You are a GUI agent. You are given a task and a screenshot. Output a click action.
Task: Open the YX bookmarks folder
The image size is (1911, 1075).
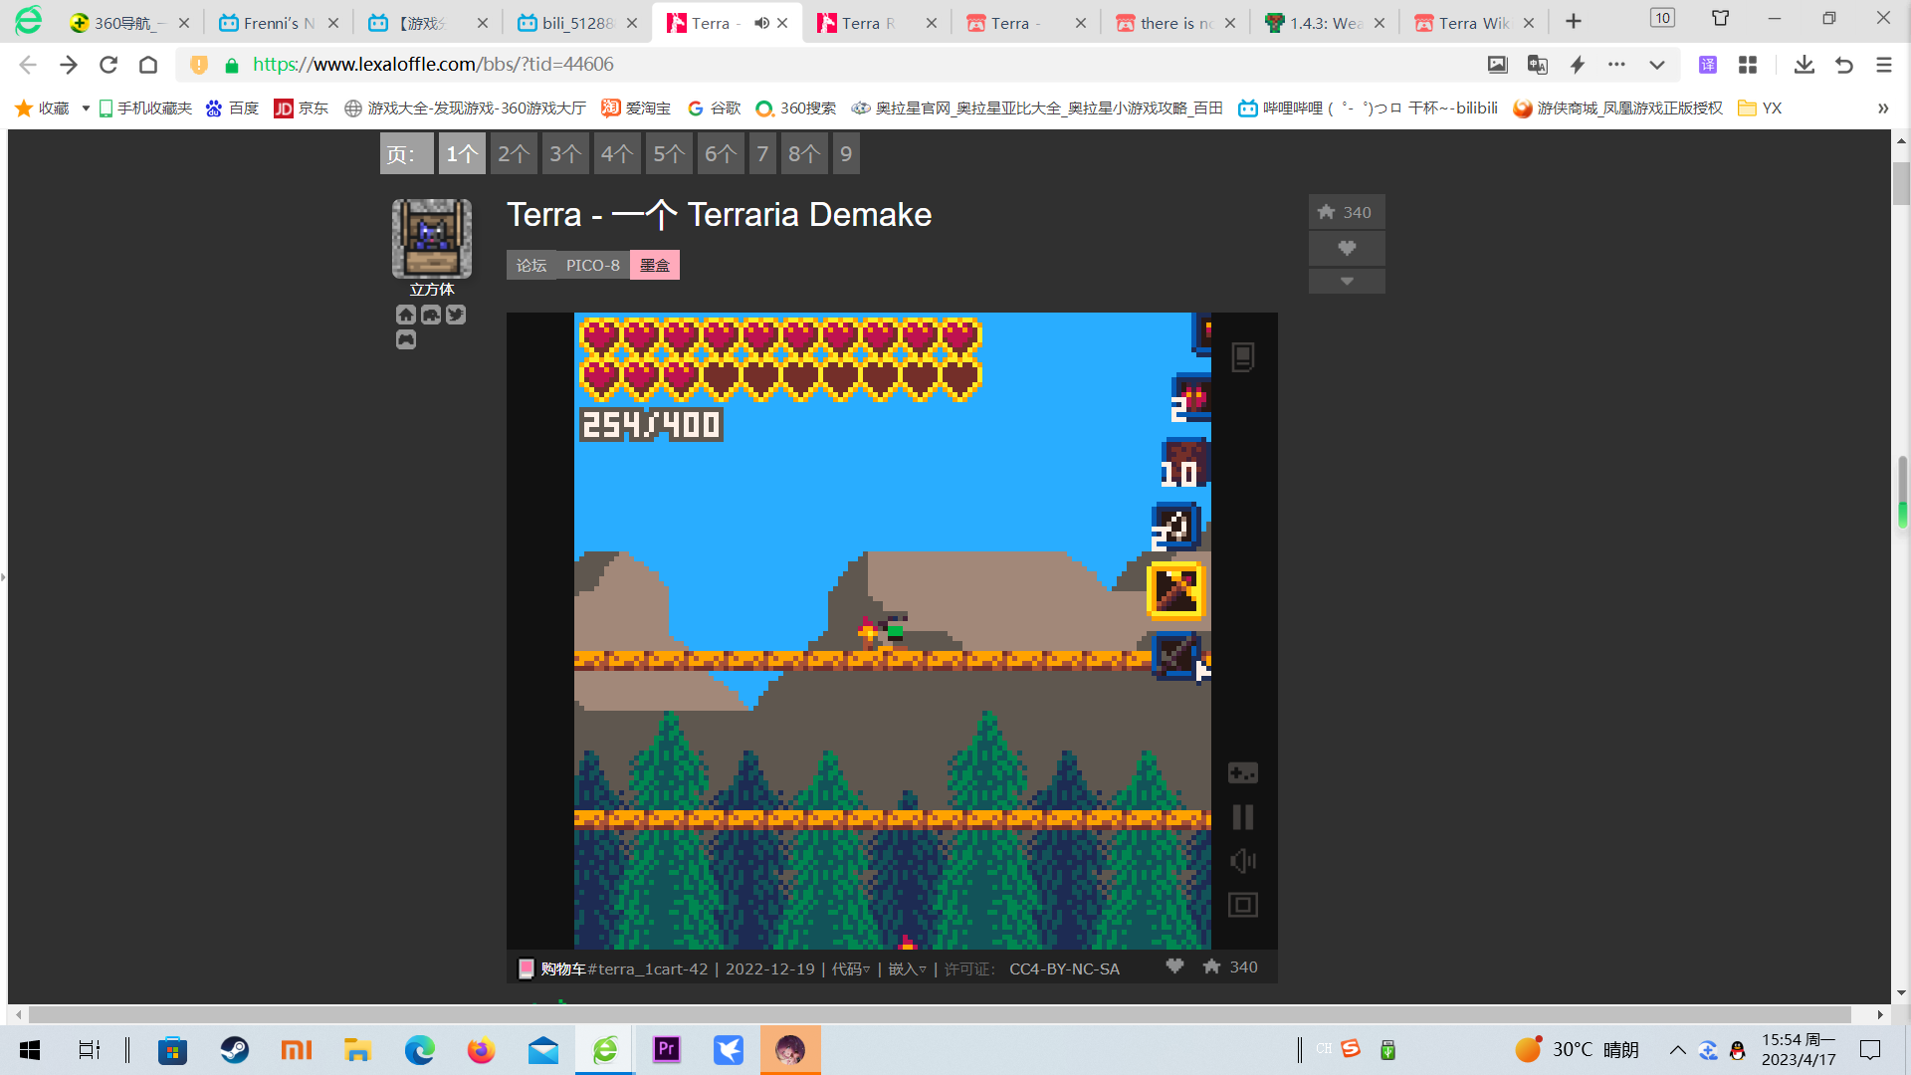[1760, 108]
